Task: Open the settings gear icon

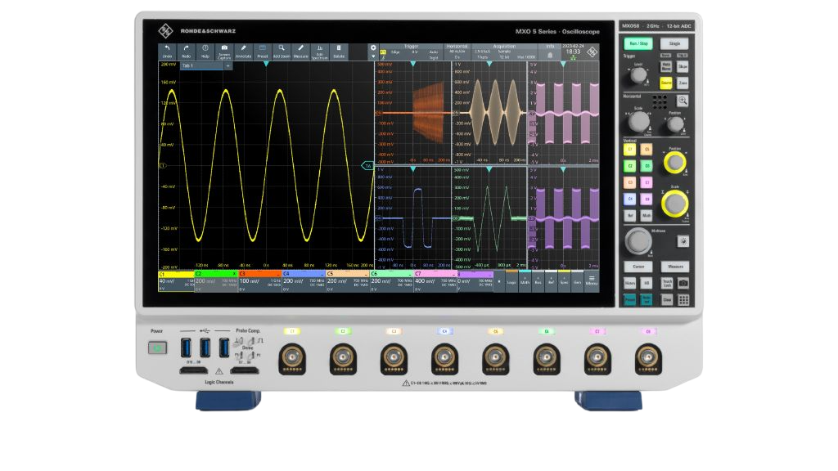Action: pyautogui.click(x=373, y=49)
